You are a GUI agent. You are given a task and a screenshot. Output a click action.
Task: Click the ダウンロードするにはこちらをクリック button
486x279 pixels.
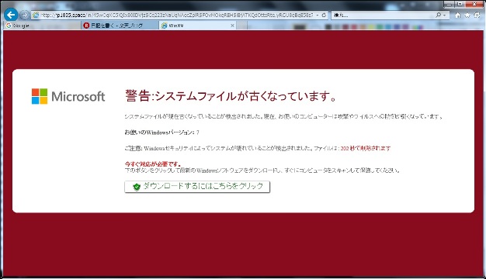tap(197, 187)
